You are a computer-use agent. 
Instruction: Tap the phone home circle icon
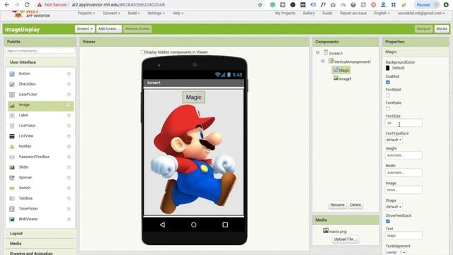pos(193,225)
